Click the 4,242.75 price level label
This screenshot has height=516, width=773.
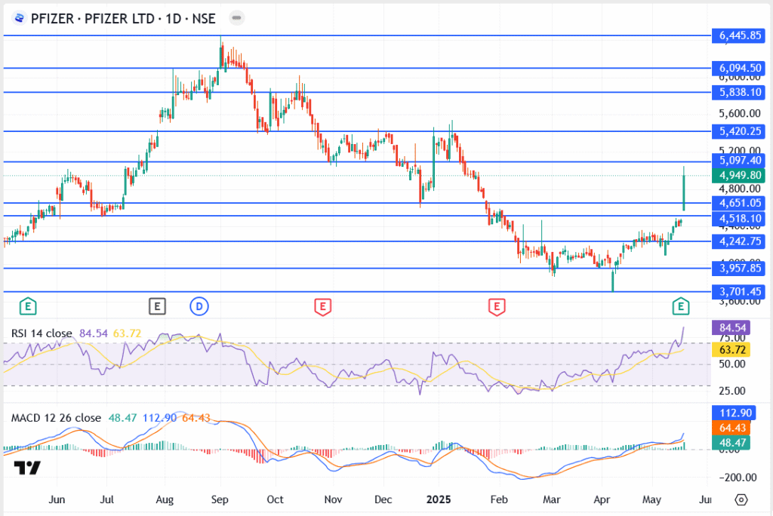[738, 241]
